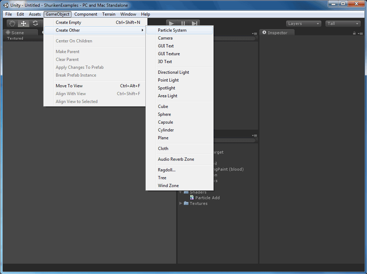Toggle the Inspector lock icon

click(x=354, y=33)
